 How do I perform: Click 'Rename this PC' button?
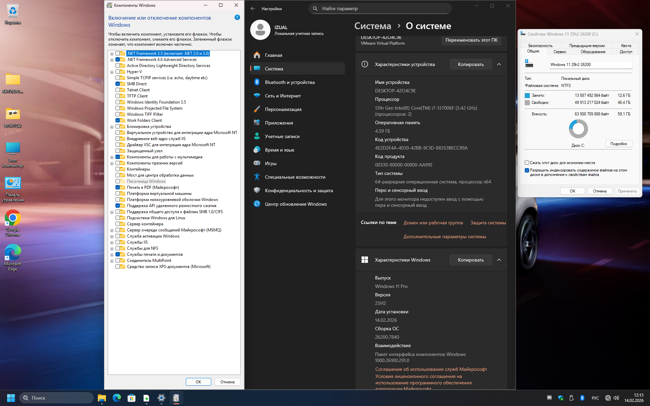pos(471,40)
